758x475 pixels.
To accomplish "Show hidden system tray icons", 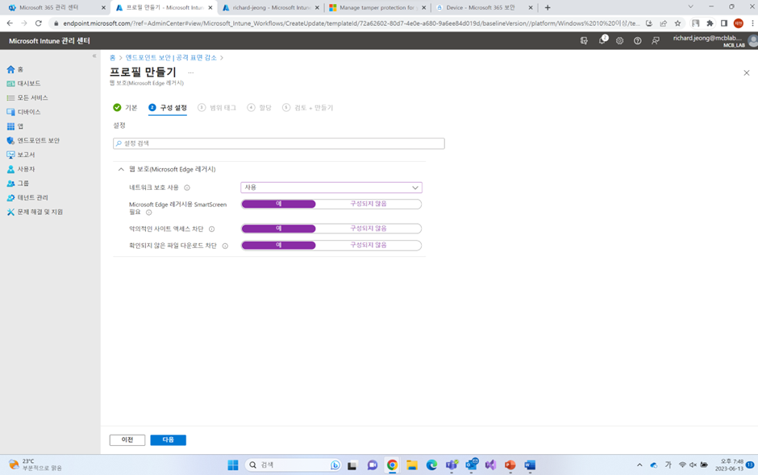I will point(639,465).
